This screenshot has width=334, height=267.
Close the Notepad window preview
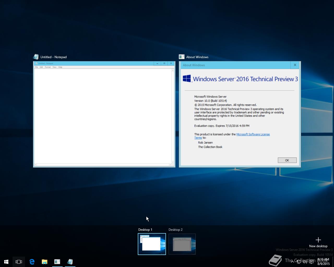click(171, 63)
